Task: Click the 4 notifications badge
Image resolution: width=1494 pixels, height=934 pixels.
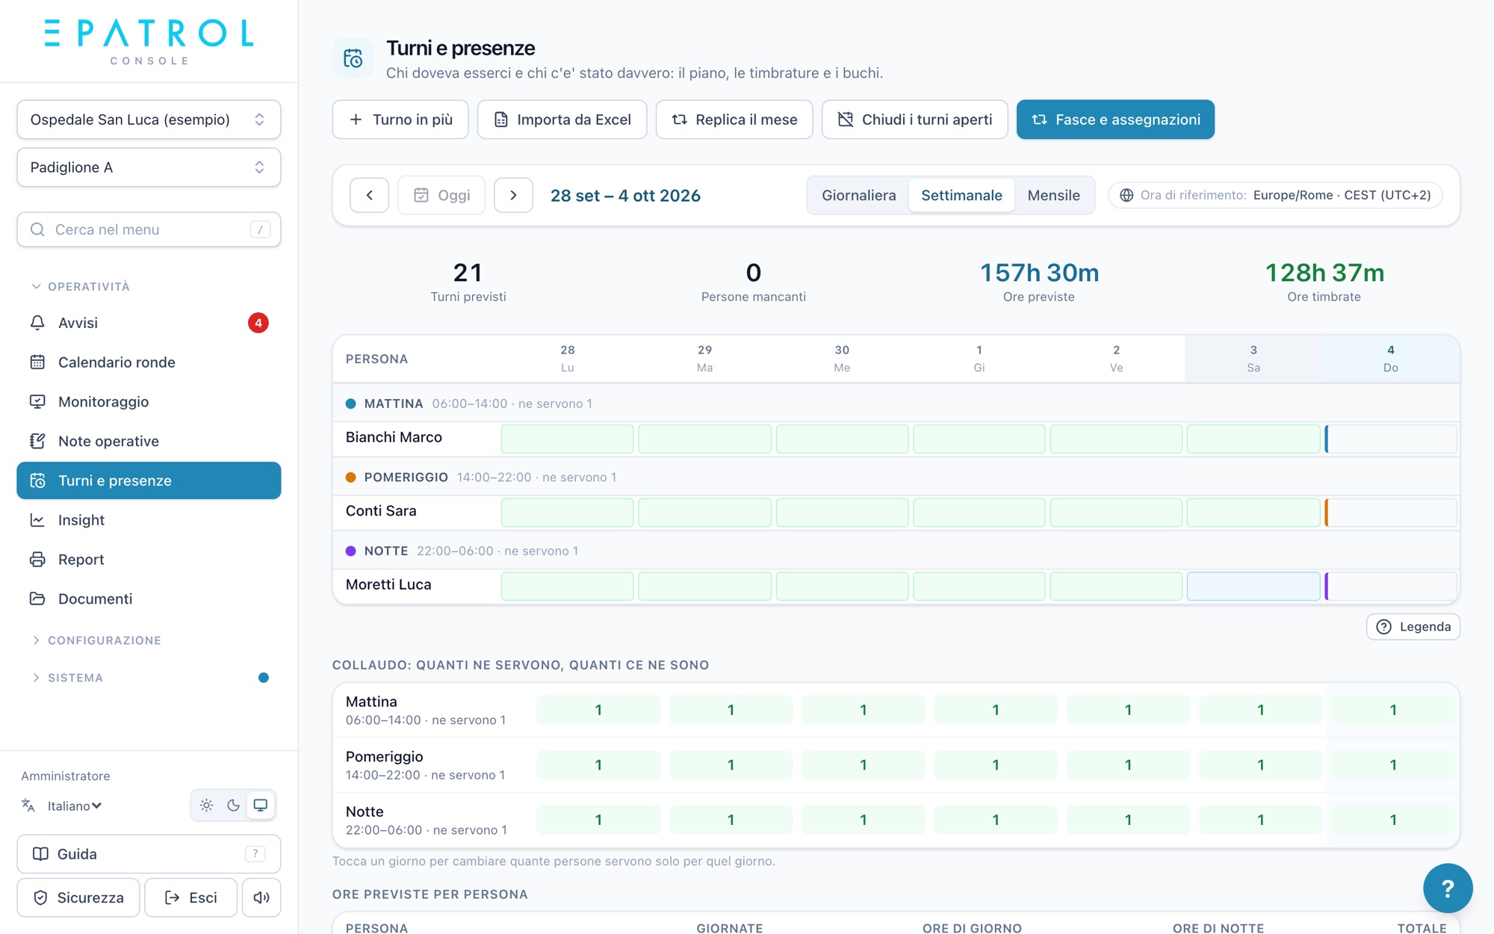Action: coord(258,323)
